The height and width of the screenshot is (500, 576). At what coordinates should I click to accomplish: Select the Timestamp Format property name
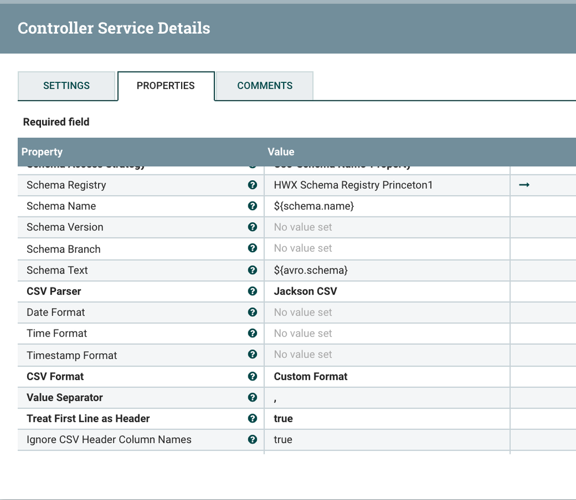coord(72,355)
